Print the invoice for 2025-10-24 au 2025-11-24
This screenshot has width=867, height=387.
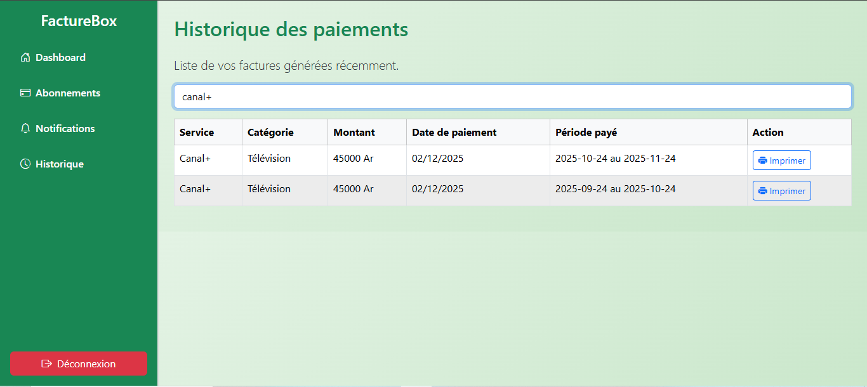pos(782,161)
